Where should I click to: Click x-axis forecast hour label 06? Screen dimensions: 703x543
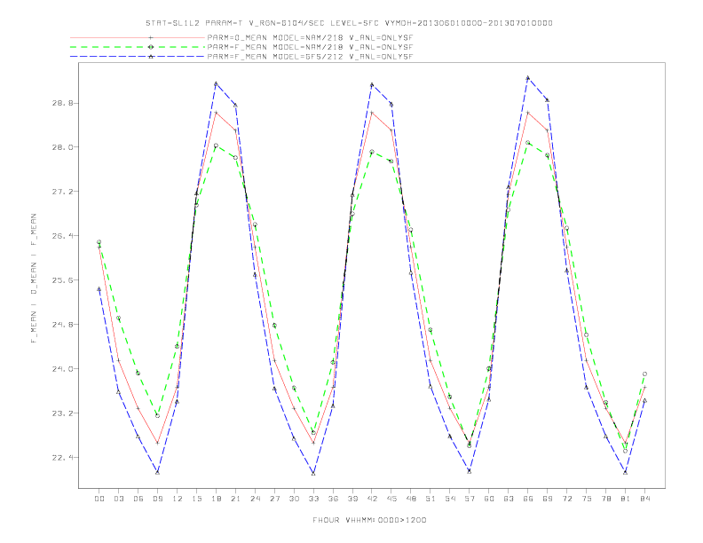(x=138, y=499)
